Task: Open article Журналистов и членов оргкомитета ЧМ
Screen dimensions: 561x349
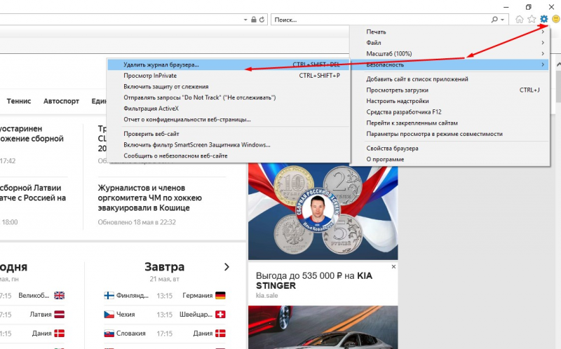Action: pos(150,198)
